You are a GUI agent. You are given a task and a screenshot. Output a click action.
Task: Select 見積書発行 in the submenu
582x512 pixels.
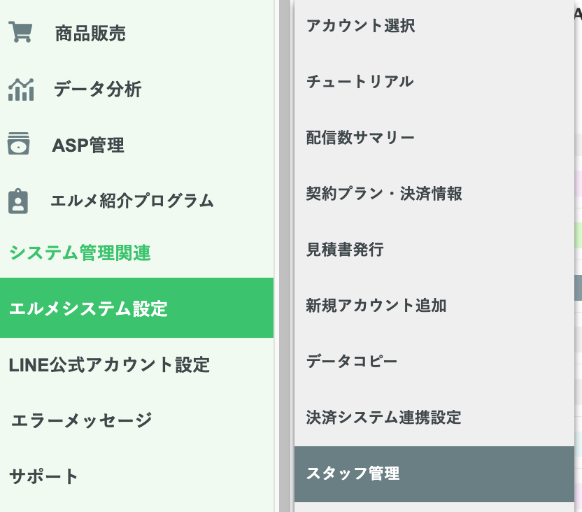pos(345,250)
